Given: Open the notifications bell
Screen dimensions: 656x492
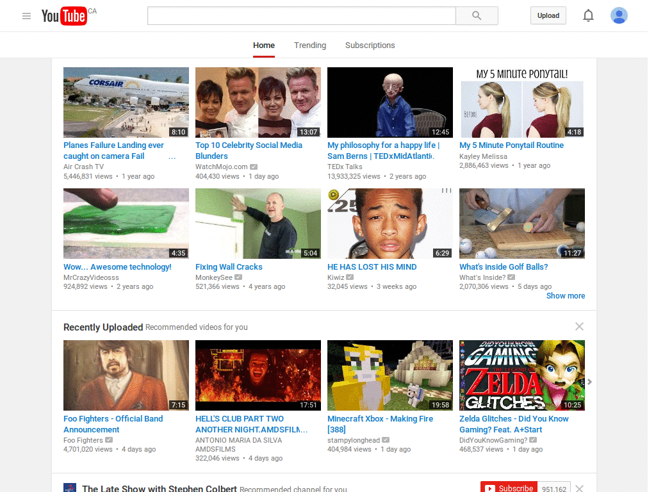Looking at the screenshot, I should tap(588, 16).
